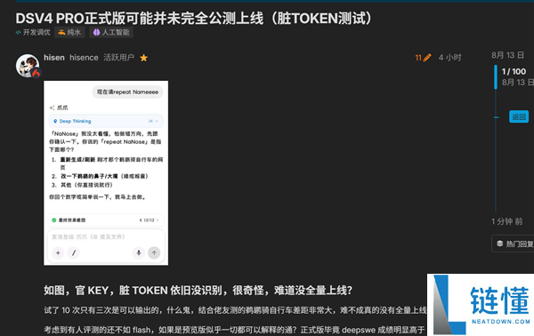534x336 pixels.
Task: Click the hisen user avatar
Action: [28, 66]
